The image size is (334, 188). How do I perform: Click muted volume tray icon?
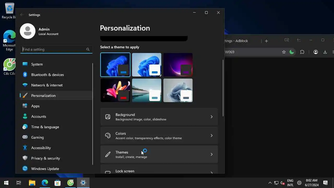(282, 183)
